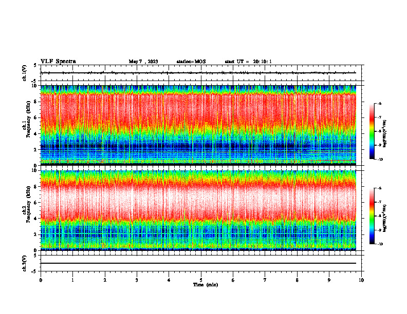
Task: Click the ch.1 spectrogram color scale bar
Action: [372, 131]
